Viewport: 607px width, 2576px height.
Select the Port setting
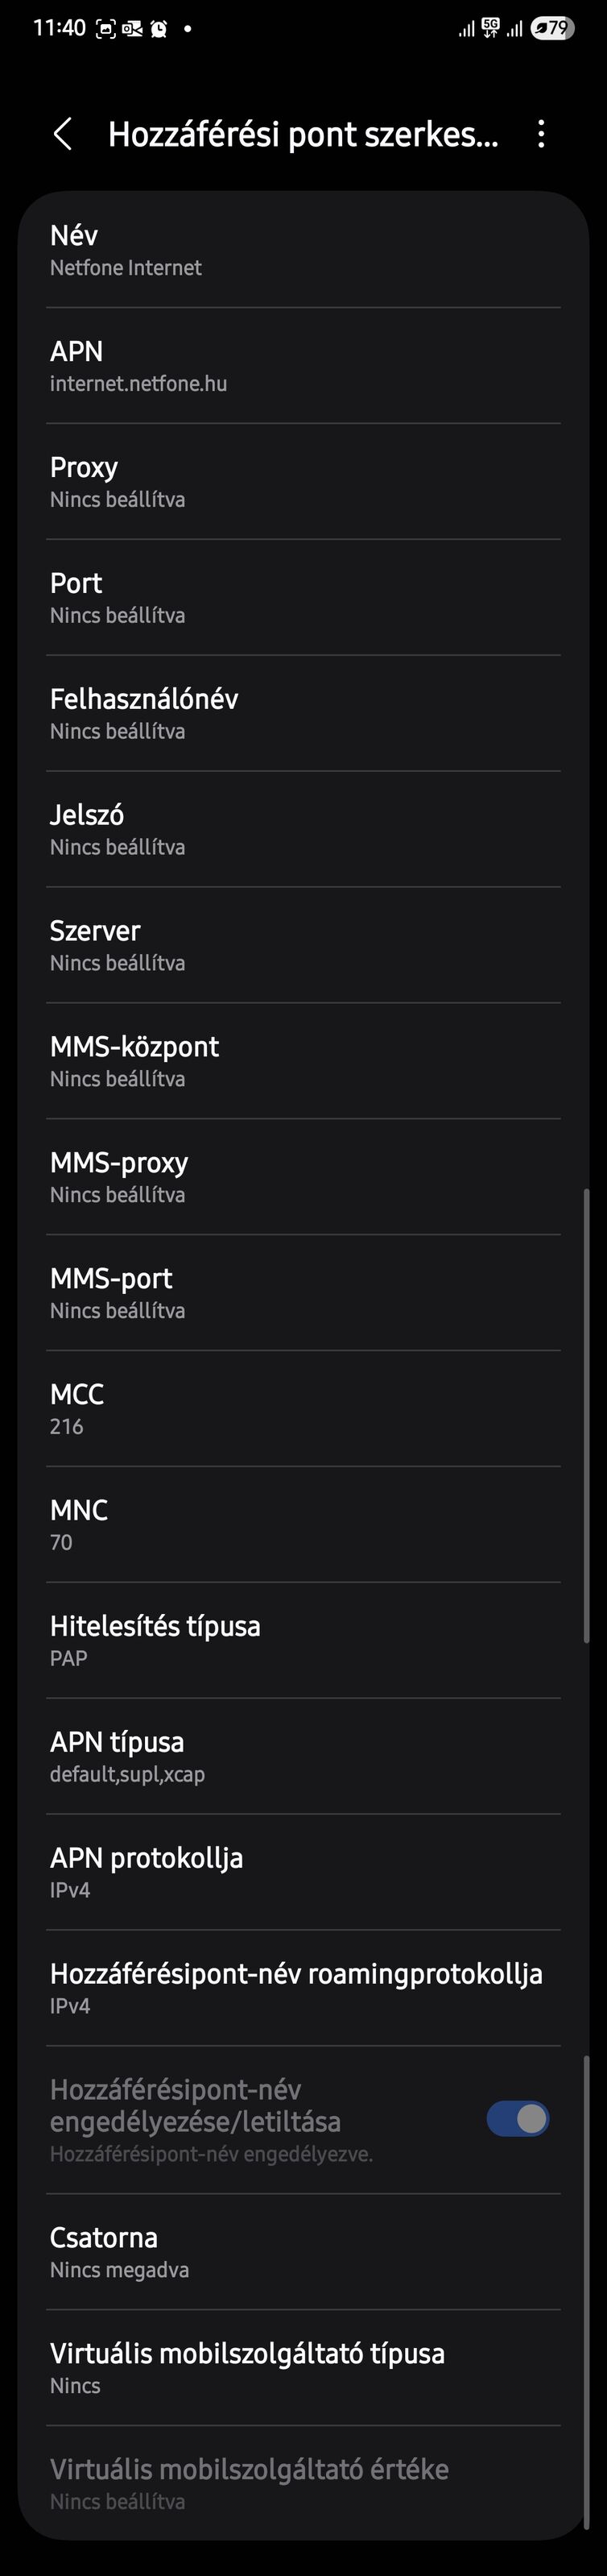click(303, 598)
